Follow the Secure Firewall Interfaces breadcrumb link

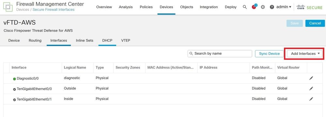click(54, 9)
